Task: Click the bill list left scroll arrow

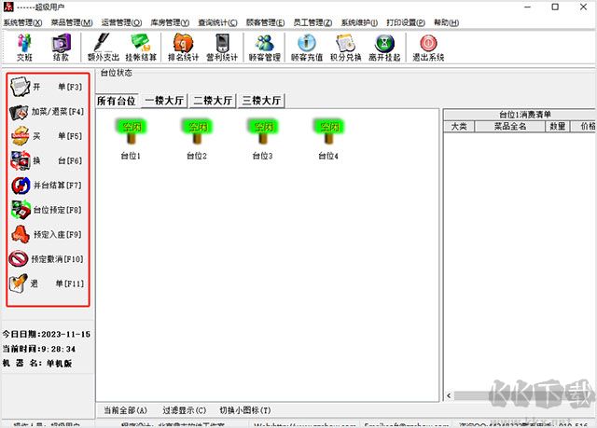Action: pyautogui.click(x=449, y=395)
